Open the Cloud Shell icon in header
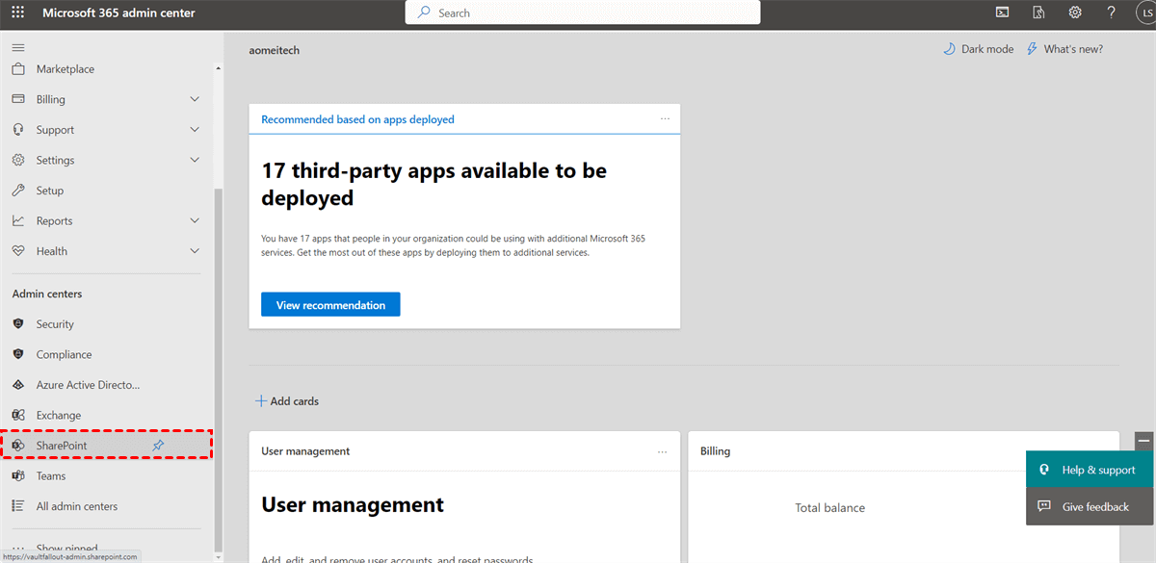The height and width of the screenshot is (563, 1156). pyautogui.click(x=1003, y=13)
